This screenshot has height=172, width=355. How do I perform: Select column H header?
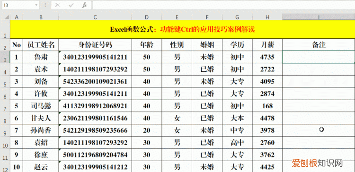(x=267, y=17)
